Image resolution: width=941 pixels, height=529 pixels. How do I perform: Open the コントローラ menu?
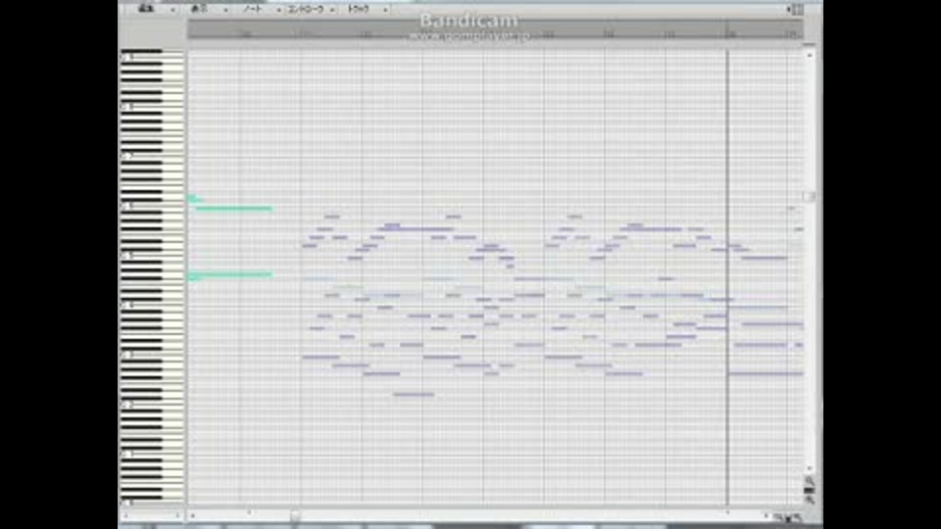tap(305, 9)
